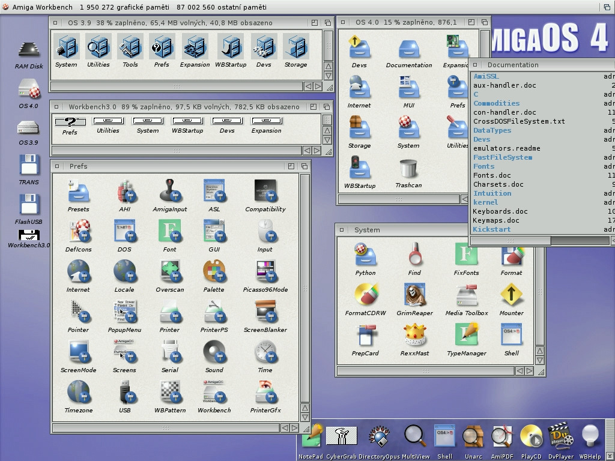This screenshot has width=615, height=461.
Task: Click the Documentation window horizontal scrollbar
Action: (510, 241)
